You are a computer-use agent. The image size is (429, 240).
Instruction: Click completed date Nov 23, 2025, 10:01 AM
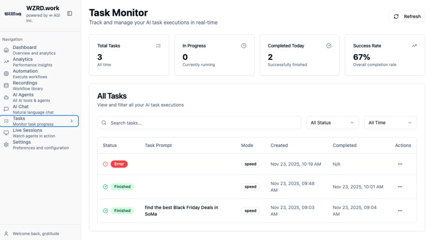(x=358, y=187)
